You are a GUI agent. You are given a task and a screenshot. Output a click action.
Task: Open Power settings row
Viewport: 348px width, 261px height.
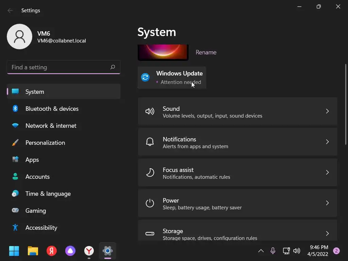(238, 203)
